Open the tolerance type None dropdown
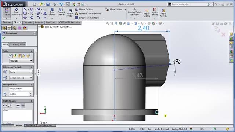235x132 pixels. (x=21, y=72)
